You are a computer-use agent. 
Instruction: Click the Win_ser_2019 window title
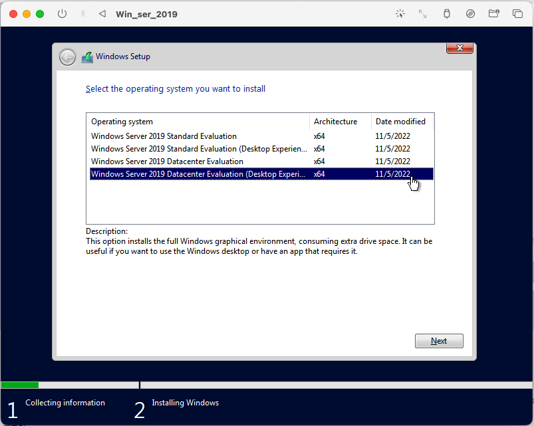146,15
